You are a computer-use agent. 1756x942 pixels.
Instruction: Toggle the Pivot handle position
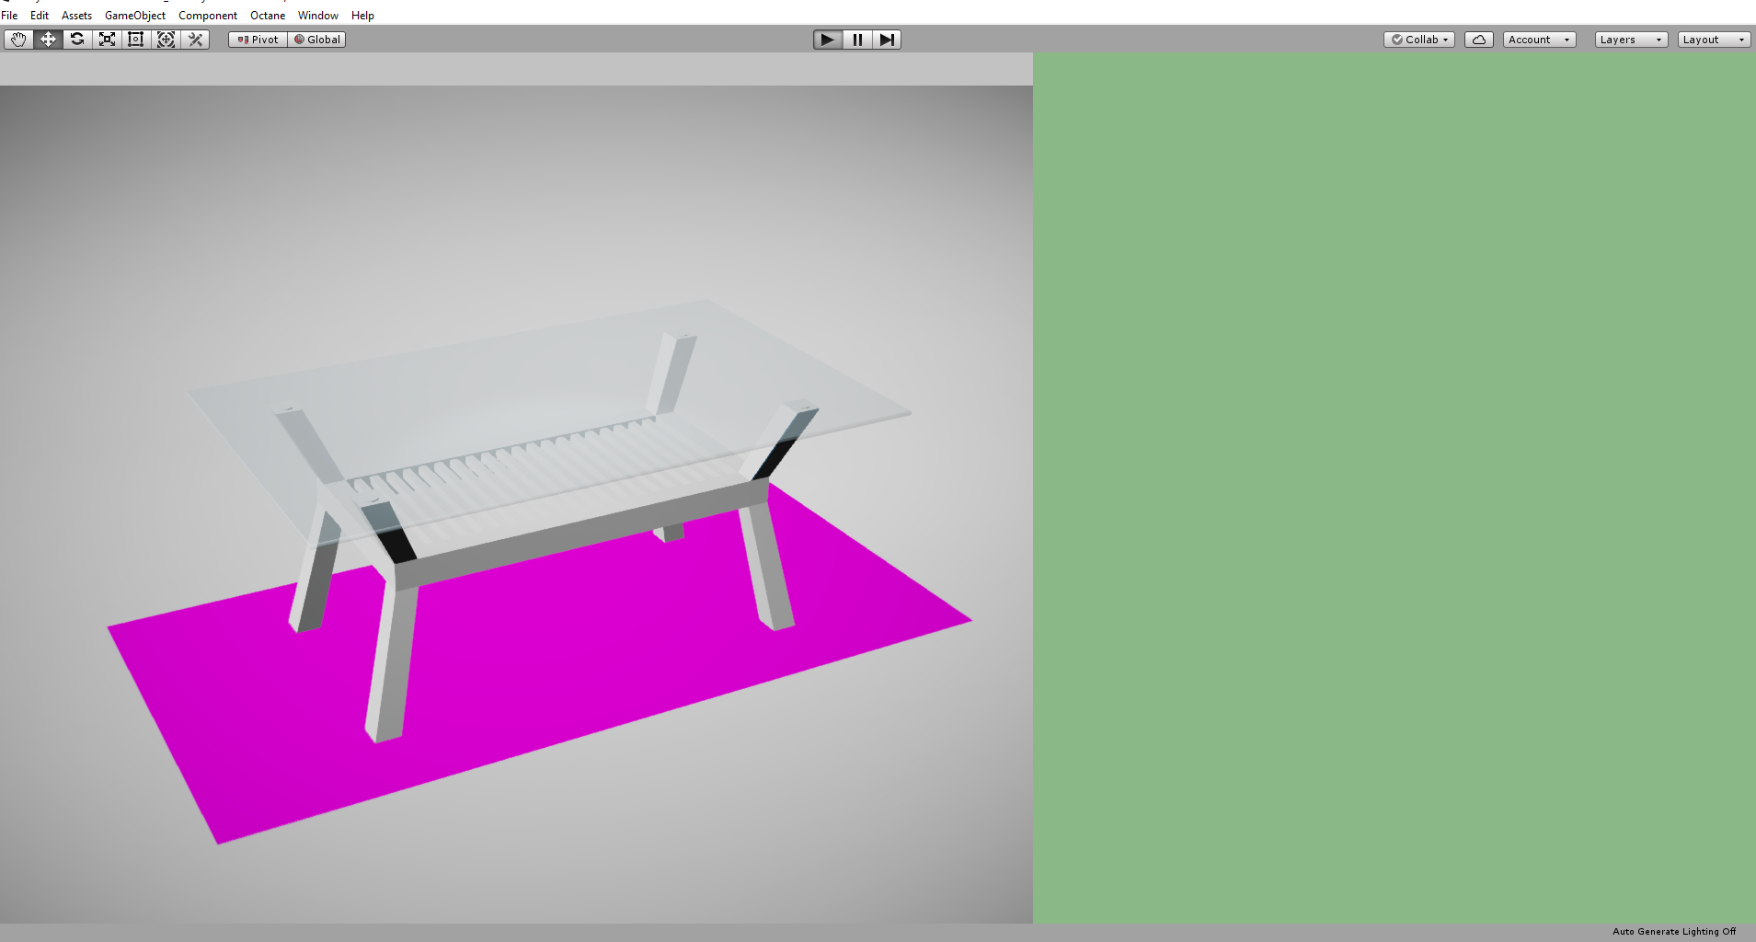click(258, 40)
